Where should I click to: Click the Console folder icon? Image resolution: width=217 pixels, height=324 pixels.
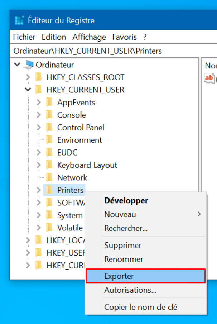point(49,115)
